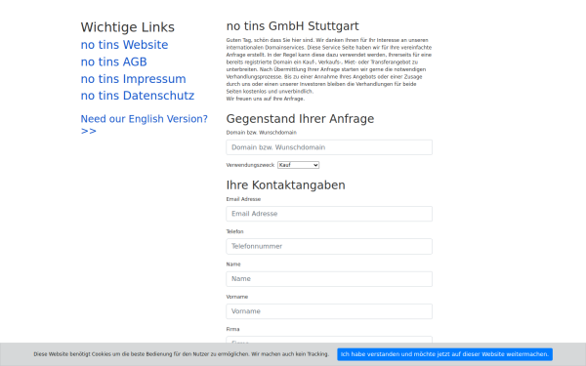The height and width of the screenshot is (366, 586).
Task: Focus the Telefonnummer input field
Action: click(x=329, y=247)
